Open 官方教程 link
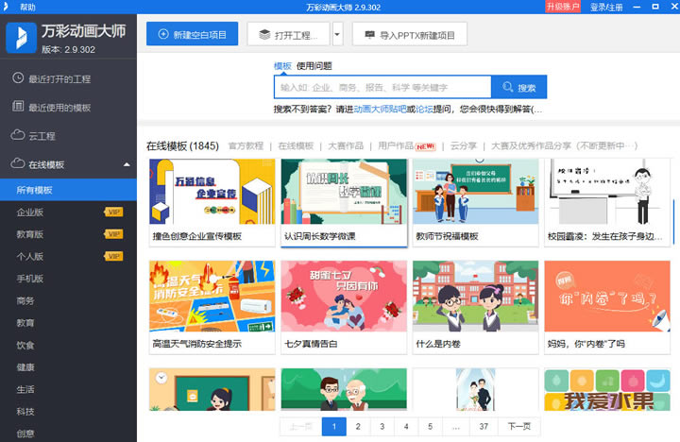 tap(246, 145)
